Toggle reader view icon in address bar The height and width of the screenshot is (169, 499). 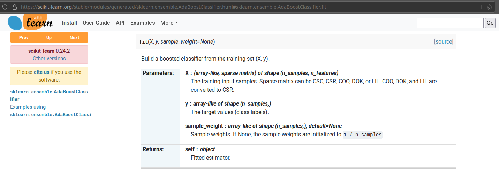480,7
